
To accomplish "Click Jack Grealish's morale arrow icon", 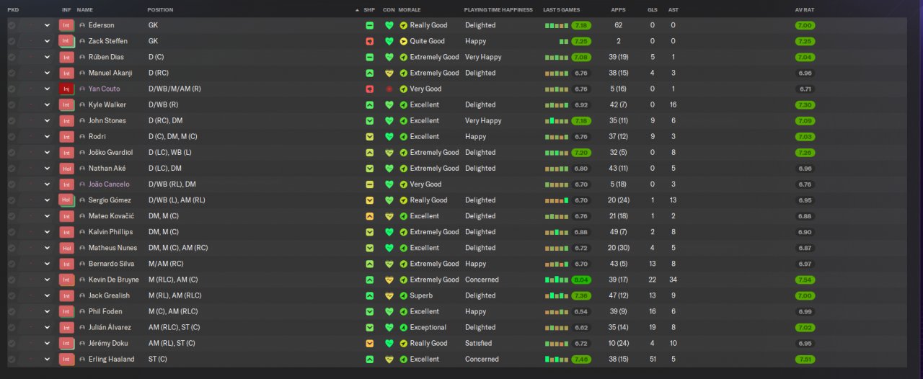I will (404, 296).
